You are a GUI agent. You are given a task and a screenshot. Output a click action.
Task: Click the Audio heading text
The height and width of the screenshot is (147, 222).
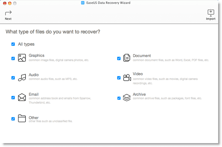coord(34,75)
